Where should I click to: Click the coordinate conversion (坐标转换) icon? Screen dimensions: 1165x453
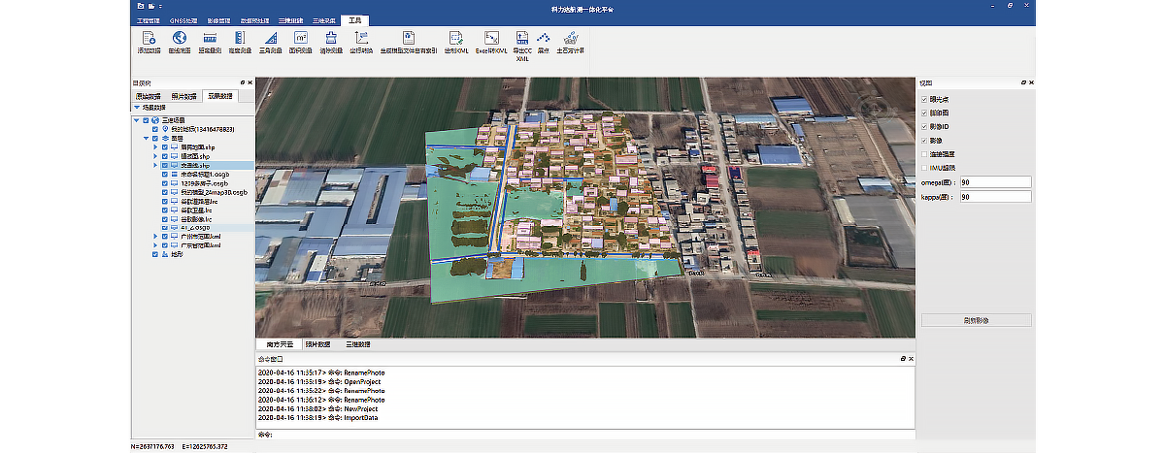360,40
